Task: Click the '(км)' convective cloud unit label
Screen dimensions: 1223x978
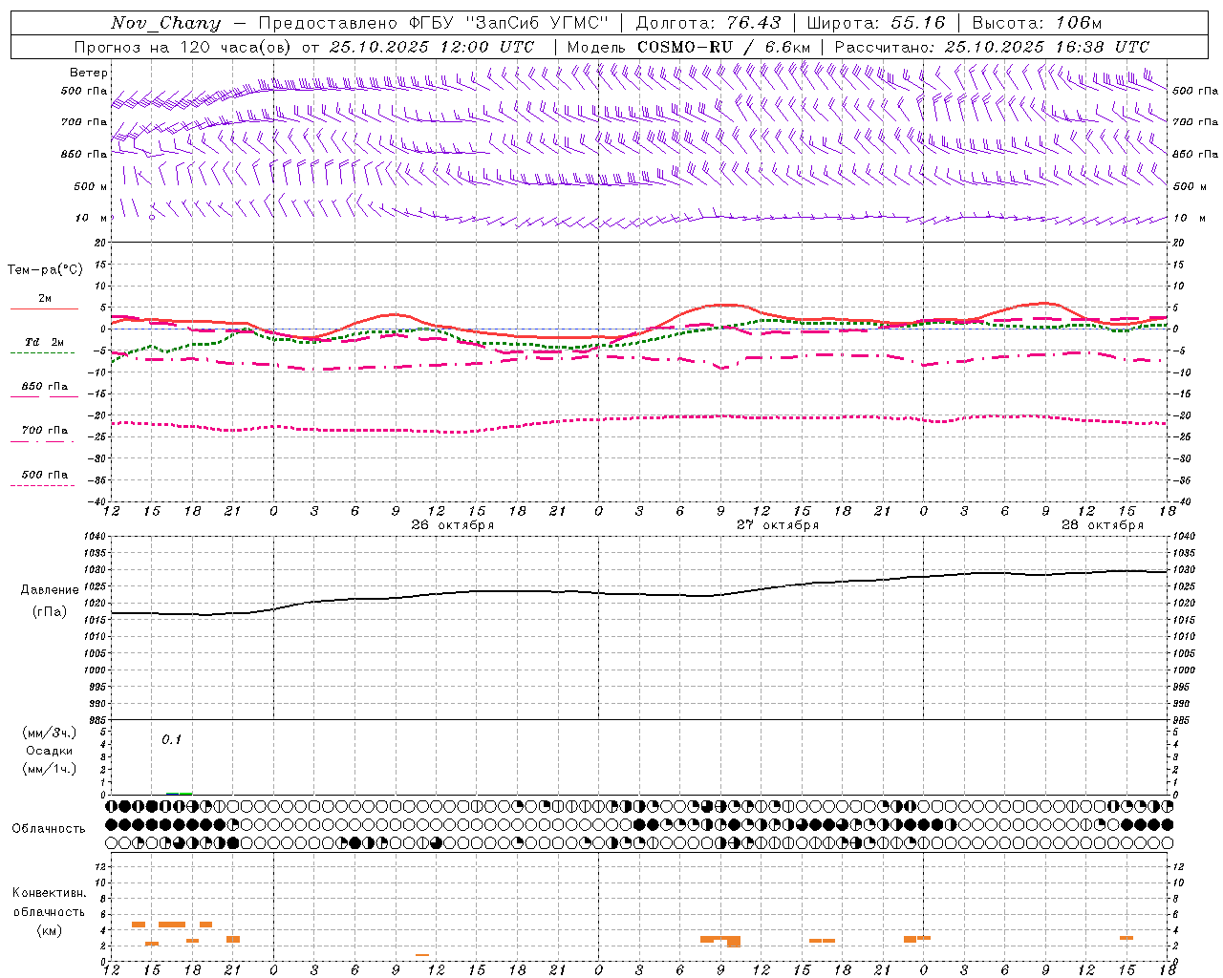Action: click(x=50, y=930)
